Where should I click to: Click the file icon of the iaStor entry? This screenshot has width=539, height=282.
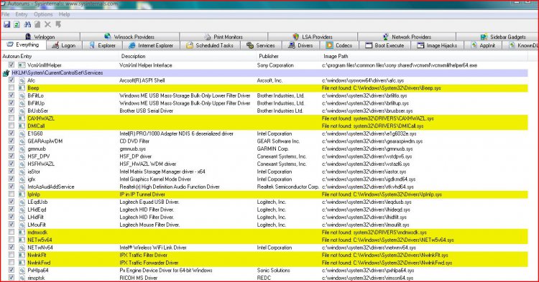tap(22, 171)
